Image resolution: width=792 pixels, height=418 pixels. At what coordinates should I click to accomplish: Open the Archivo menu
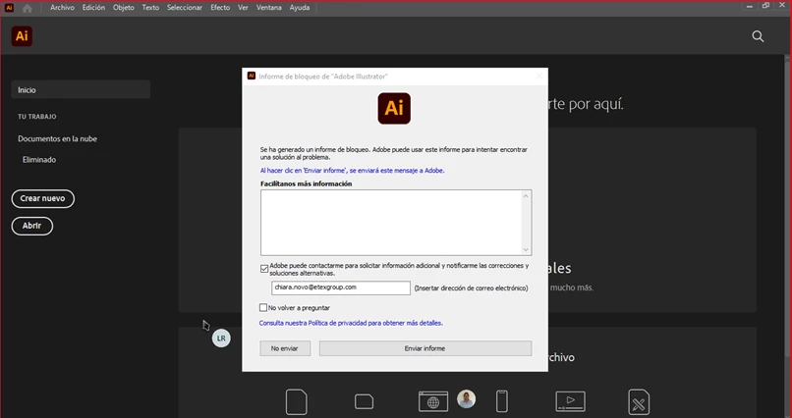click(x=62, y=8)
